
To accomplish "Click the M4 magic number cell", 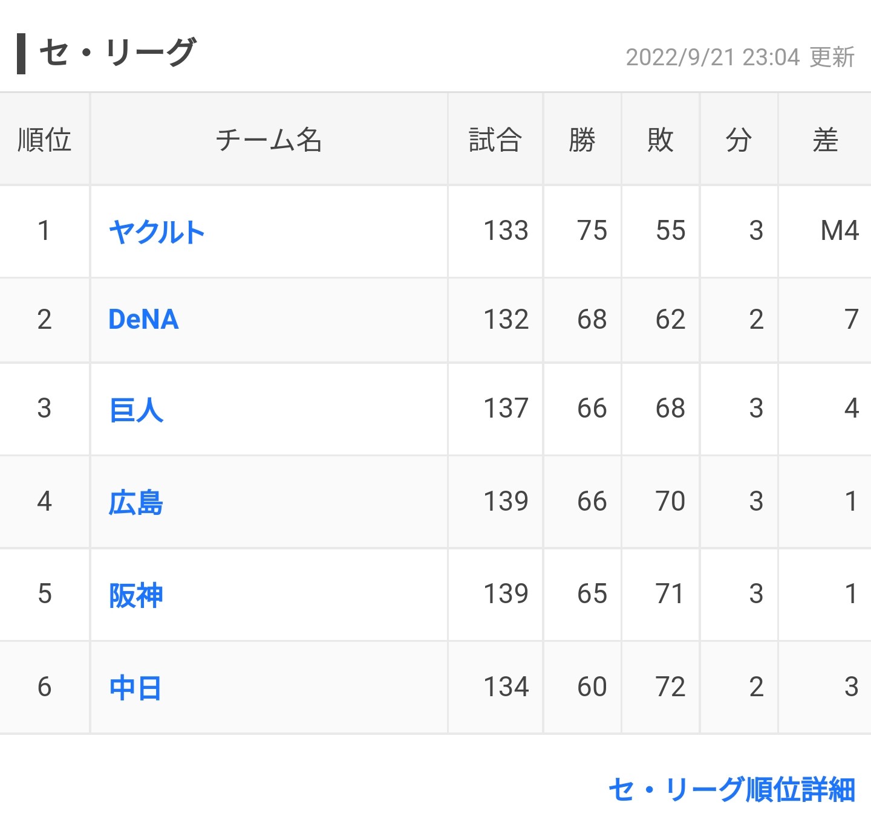I will (840, 231).
